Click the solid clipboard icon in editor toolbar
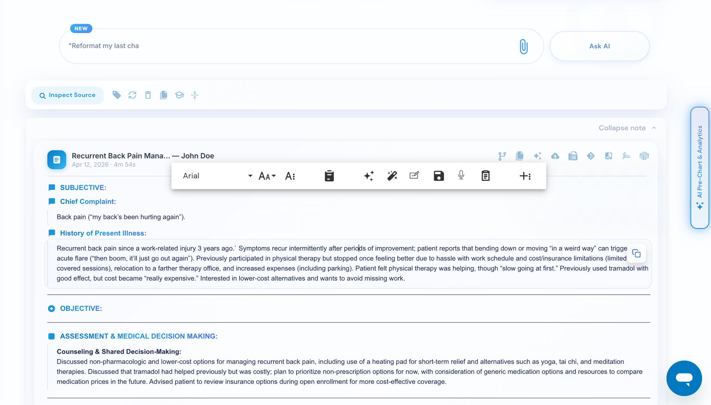This screenshot has height=405, width=711. (329, 176)
